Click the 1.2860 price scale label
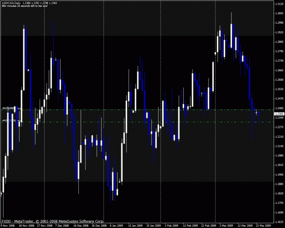 pos(280,42)
